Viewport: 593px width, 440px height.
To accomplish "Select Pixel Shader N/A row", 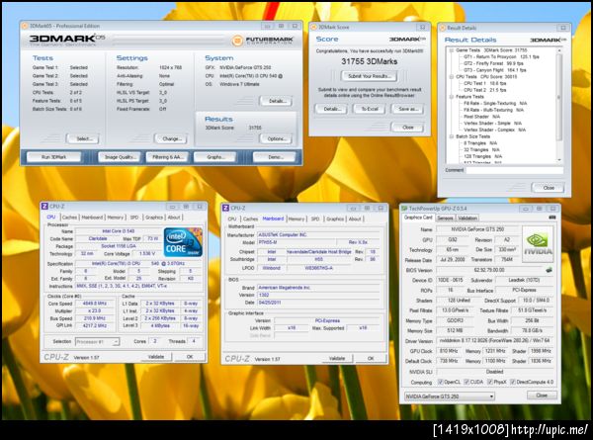I will point(482,117).
